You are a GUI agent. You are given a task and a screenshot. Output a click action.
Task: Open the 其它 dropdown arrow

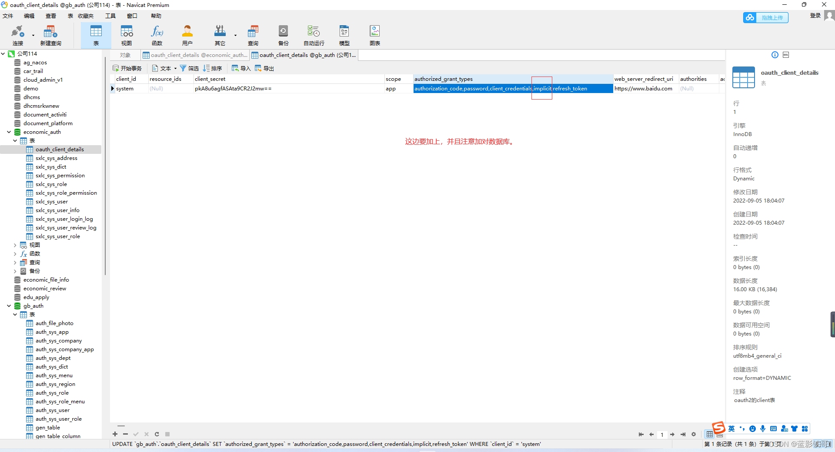[235, 35]
